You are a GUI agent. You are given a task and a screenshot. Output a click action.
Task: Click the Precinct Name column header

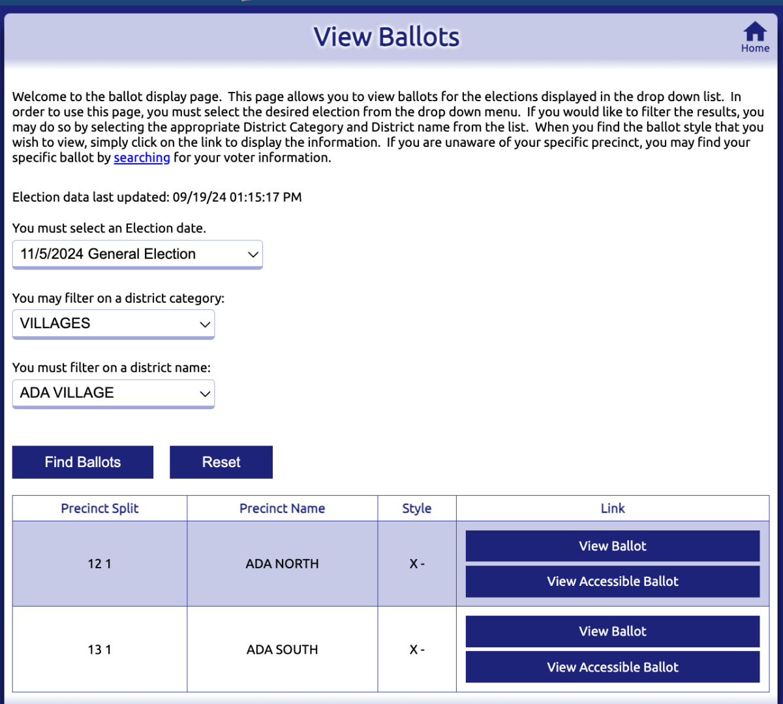click(x=282, y=508)
